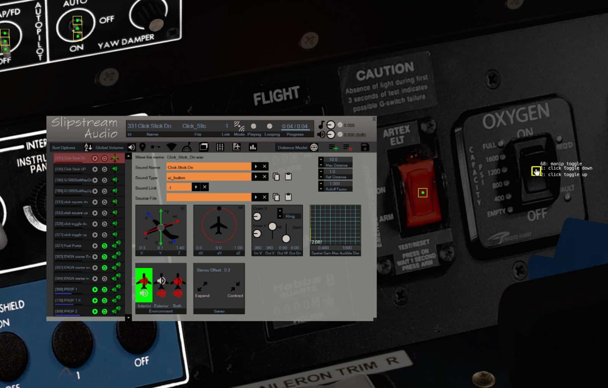Select the Both environment option
Screen dimensions: 608x388
pos(177,285)
